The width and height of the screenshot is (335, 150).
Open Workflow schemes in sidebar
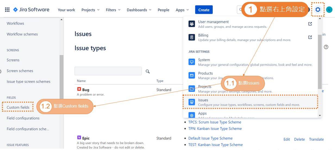pos(22,34)
